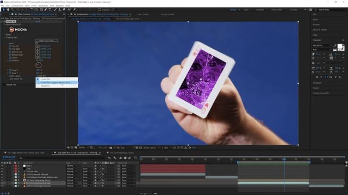Open the Full resolution dropdown in viewer
Screen dimensions: 348x195
pos(127,148)
